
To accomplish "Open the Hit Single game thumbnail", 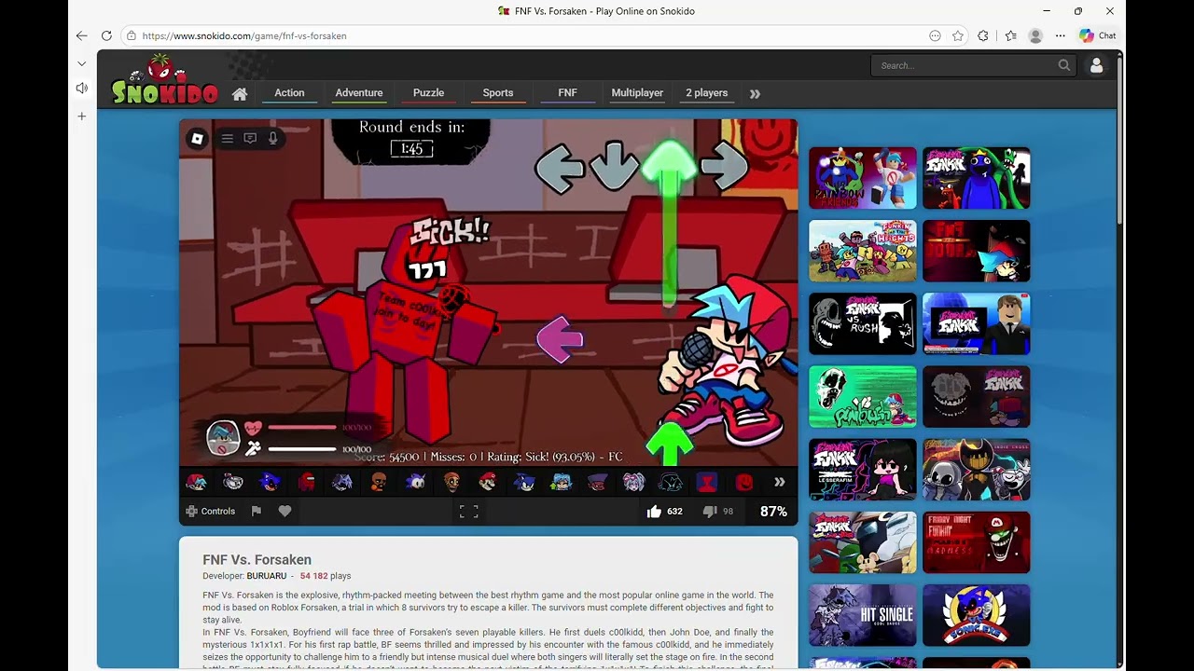I will 863,615.
